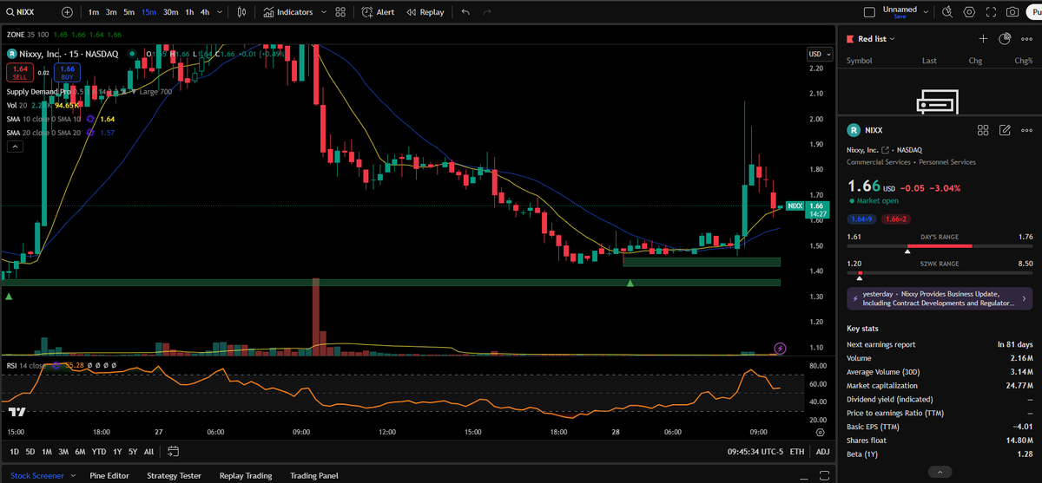Expand the favorite indicators dropdown arrow
Image resolution: width=1042 pixels, height=483 pixels.
tap(324, 12)
